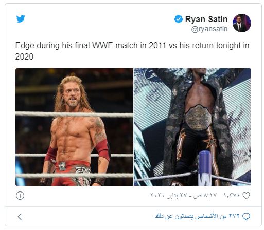Click the word 2020 in the tweet text
Image resolution: width=264 pixels, height=230 pixels.
pyautogui.click(x=24, y=56)
